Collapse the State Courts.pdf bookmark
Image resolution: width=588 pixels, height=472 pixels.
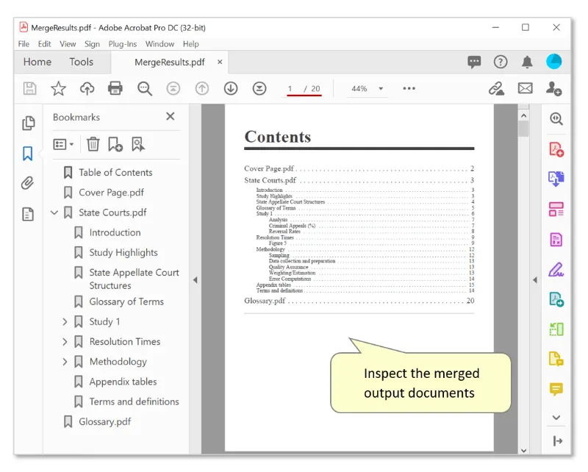pos(54,212)
